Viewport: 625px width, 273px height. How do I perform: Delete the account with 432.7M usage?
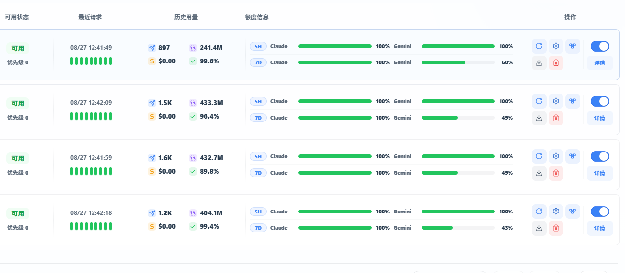[x=556, y=173]
